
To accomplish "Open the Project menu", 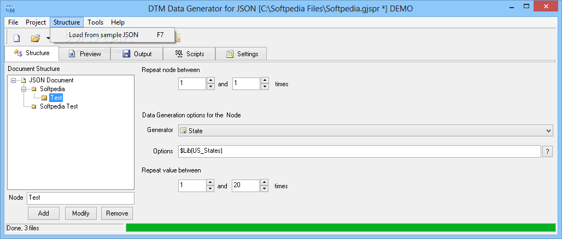I will pyautogui.click(x=36, y=22).
